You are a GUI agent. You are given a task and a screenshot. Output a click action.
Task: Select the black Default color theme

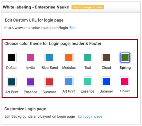(x=12, y=57)
